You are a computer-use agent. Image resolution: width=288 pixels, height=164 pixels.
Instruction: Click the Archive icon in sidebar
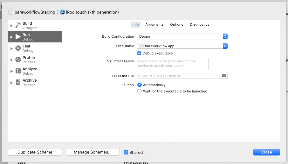tap(18, 82)
